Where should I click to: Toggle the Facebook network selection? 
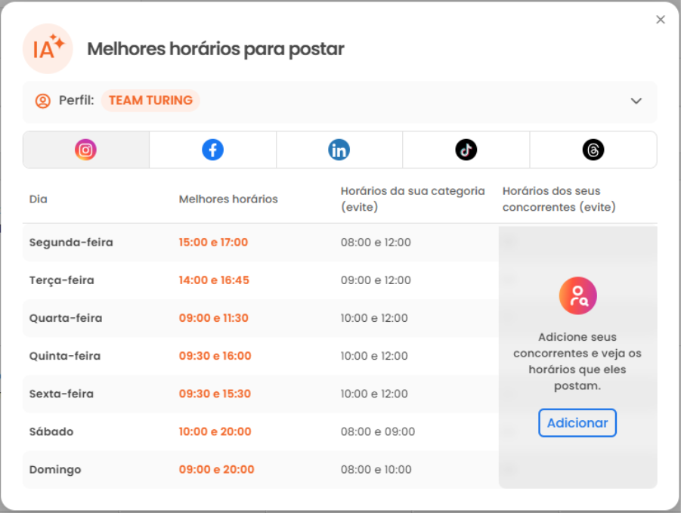coord(212,149)
